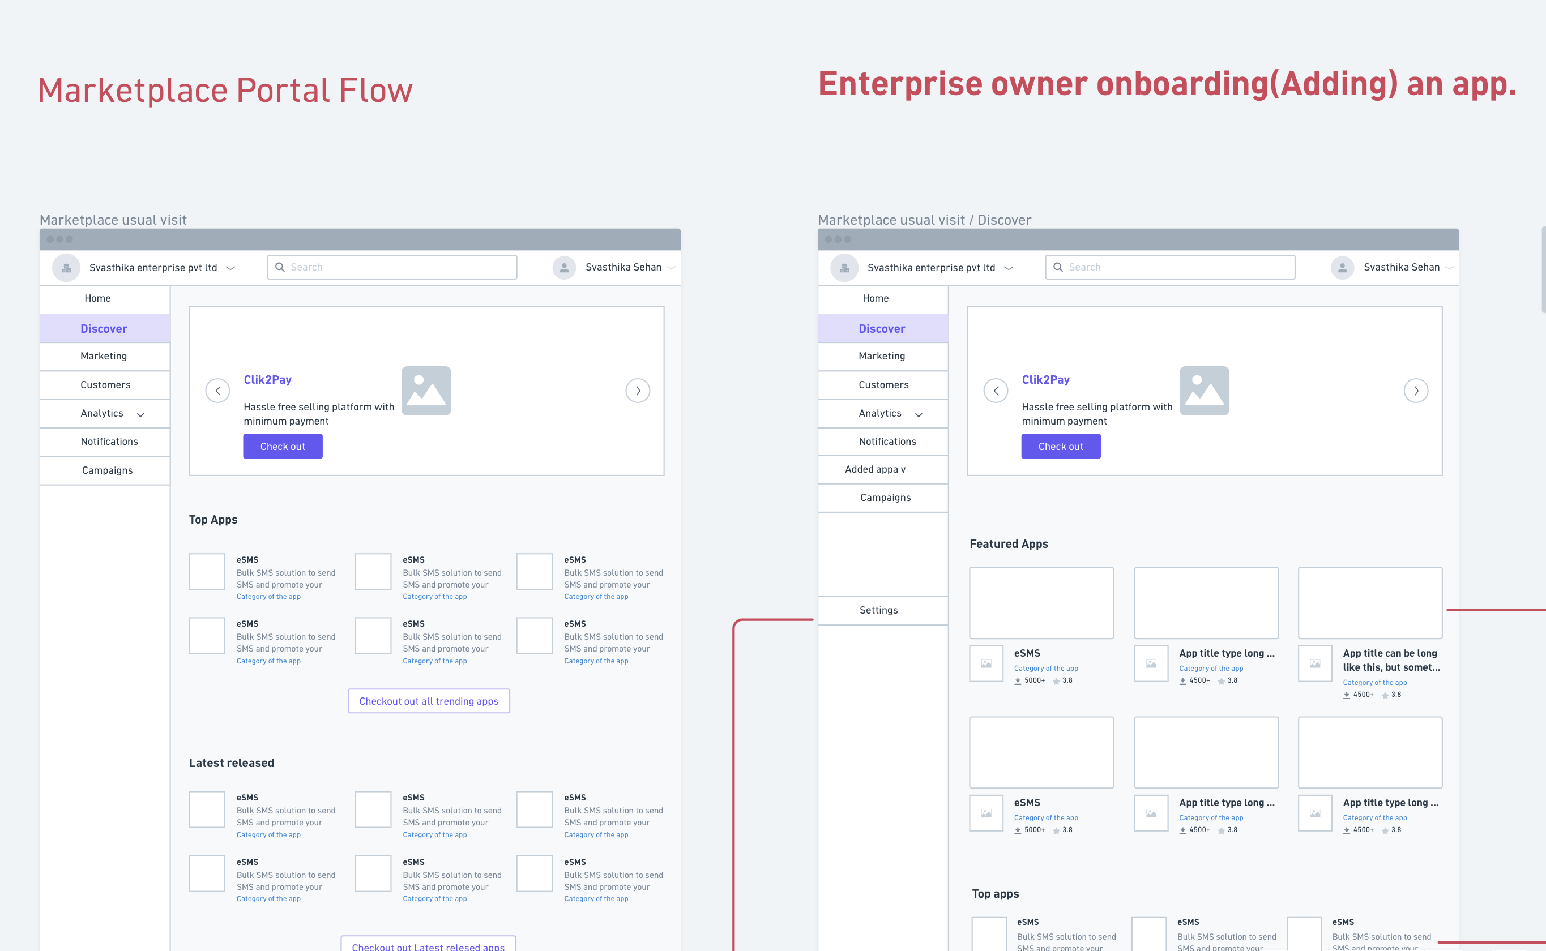This screenshot has width=1546, height=951.
Task: Open Clik2Pay title link in Discover window
Action: point(1046,380)
